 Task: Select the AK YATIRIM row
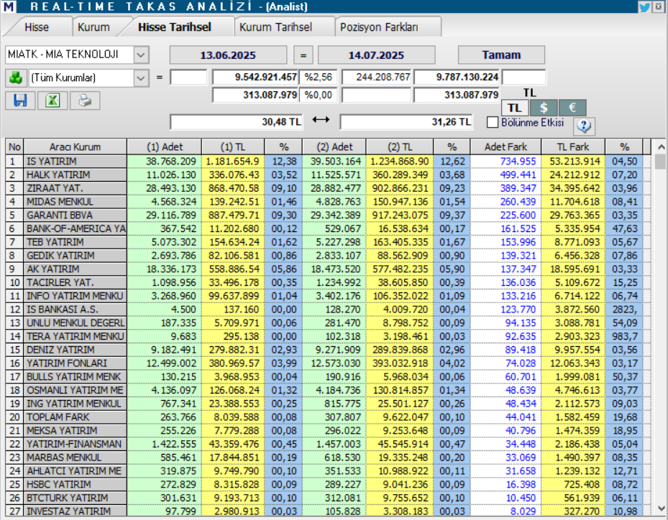(x=328, y=269)
